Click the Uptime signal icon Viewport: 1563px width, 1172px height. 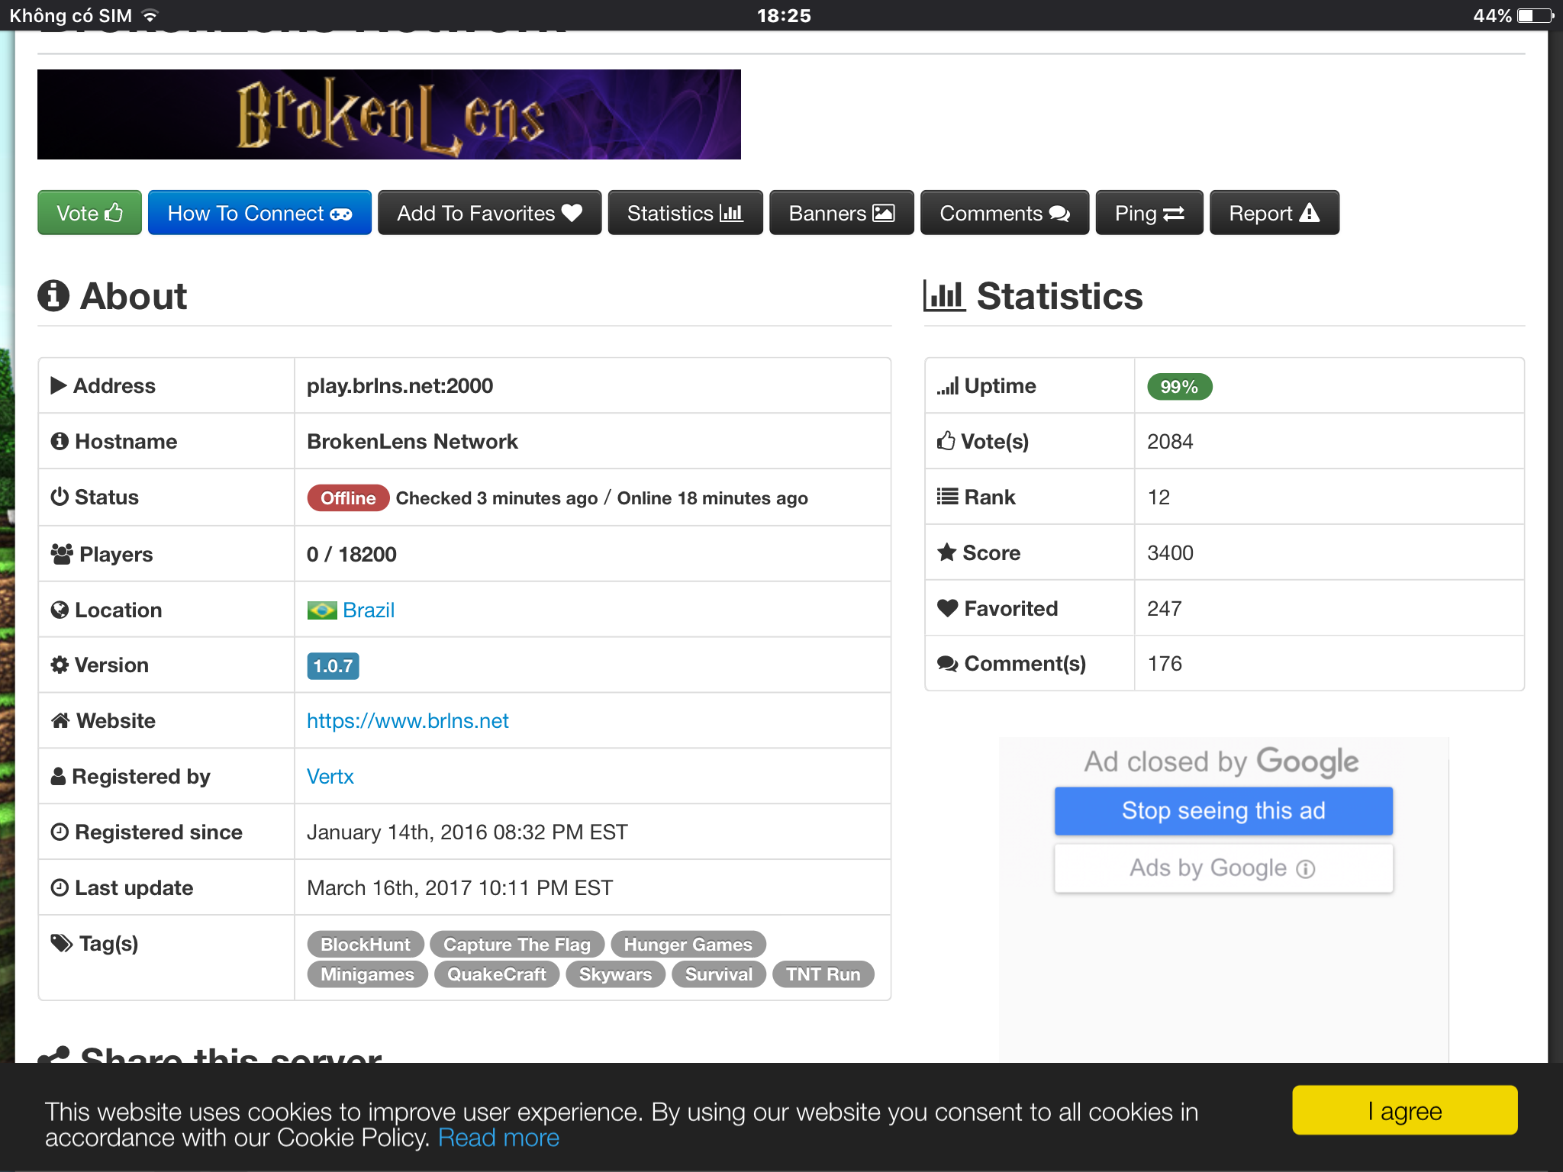point(948,386)
